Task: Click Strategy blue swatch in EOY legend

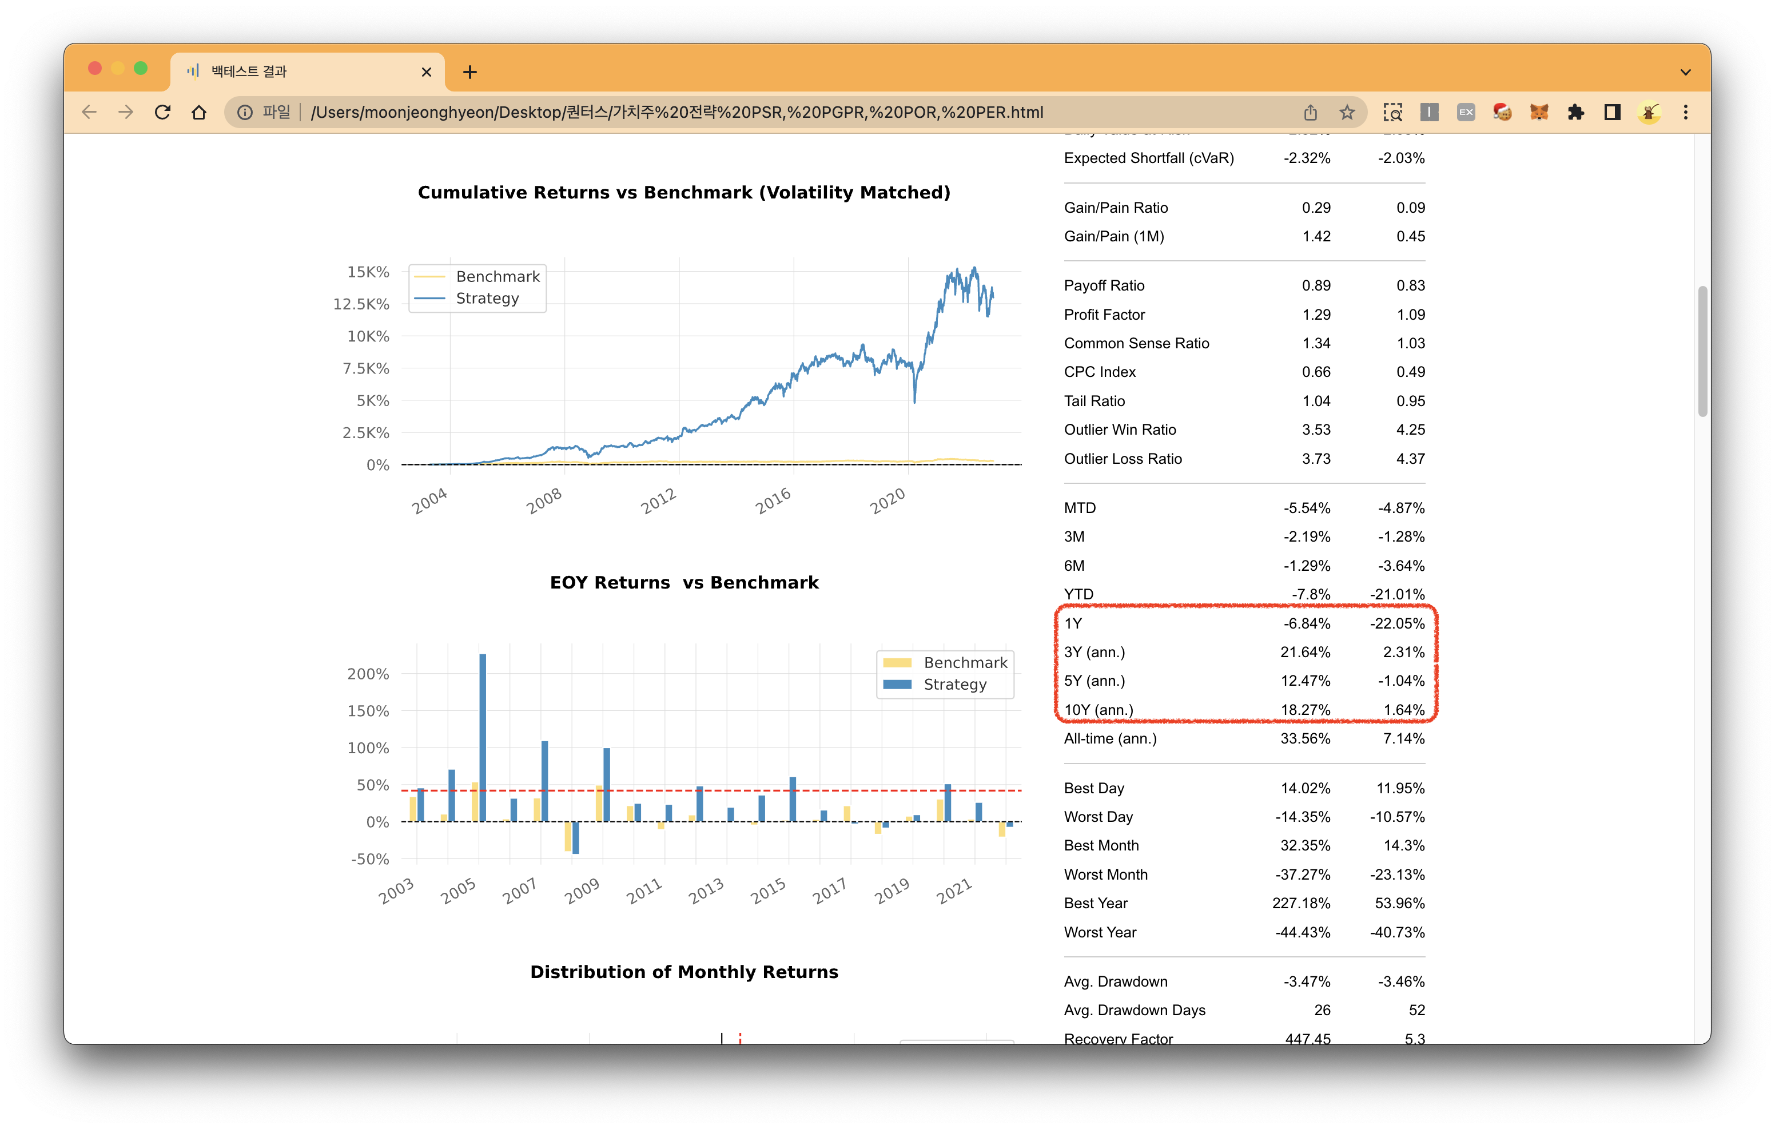Action: click(897, 685)
